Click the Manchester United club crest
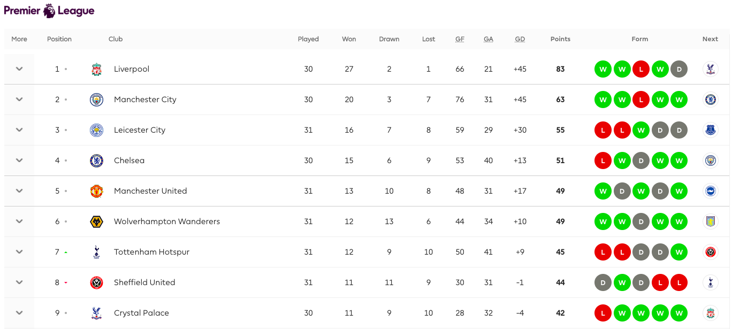Viewport: 732px width, 329px height. coord(96,191)
